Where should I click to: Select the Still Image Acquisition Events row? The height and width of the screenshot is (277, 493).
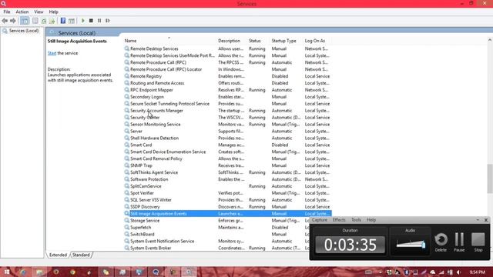tap(227, 214)
